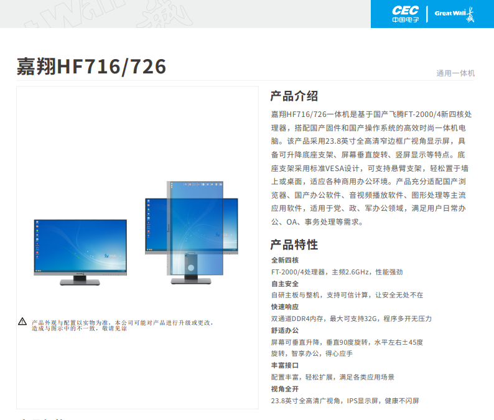Viewport: 494px width, 420px height.
Task: Click the CEC 中国电子 logo
Action: point(405,14)
